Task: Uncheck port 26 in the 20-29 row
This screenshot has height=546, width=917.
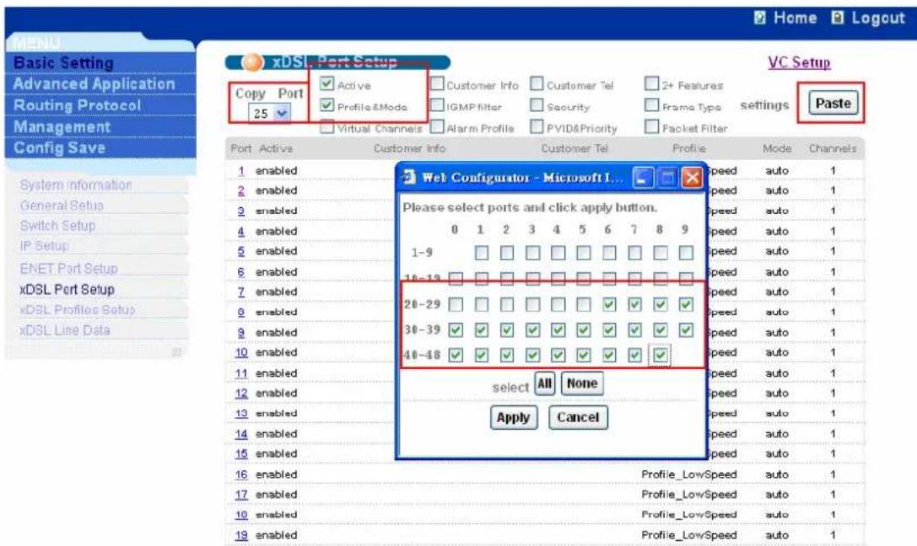Action: [609, 304]
